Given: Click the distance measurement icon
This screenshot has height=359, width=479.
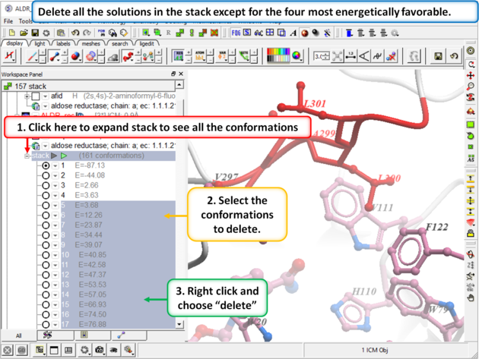Looking at the screenshot, I should [x=351, y=56].
